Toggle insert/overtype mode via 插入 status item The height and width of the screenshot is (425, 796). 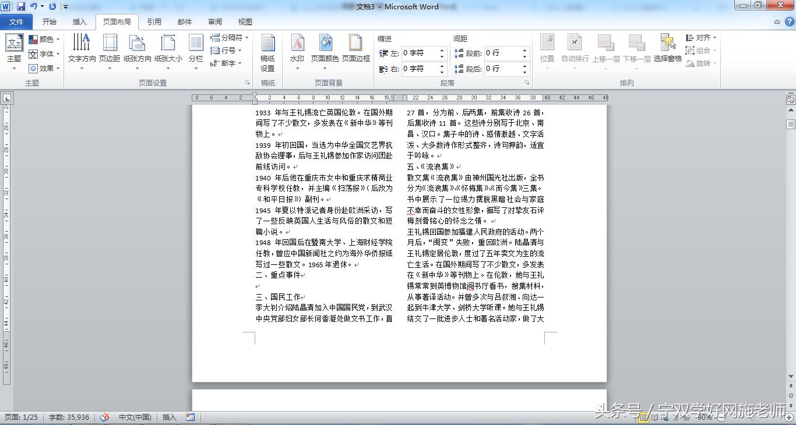[x=170, y=417]
